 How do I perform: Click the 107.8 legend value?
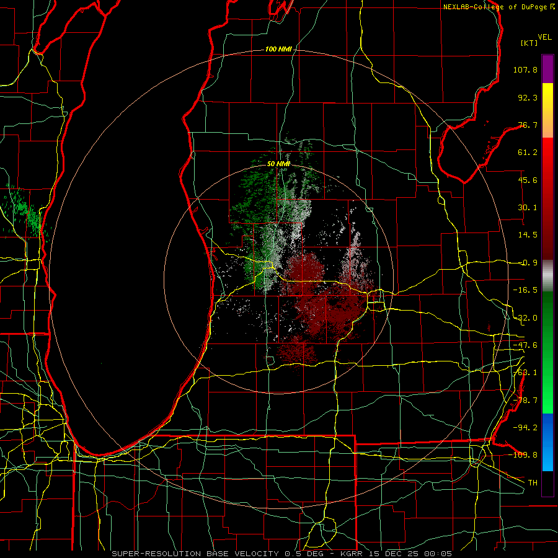click(x=525, y=69)
